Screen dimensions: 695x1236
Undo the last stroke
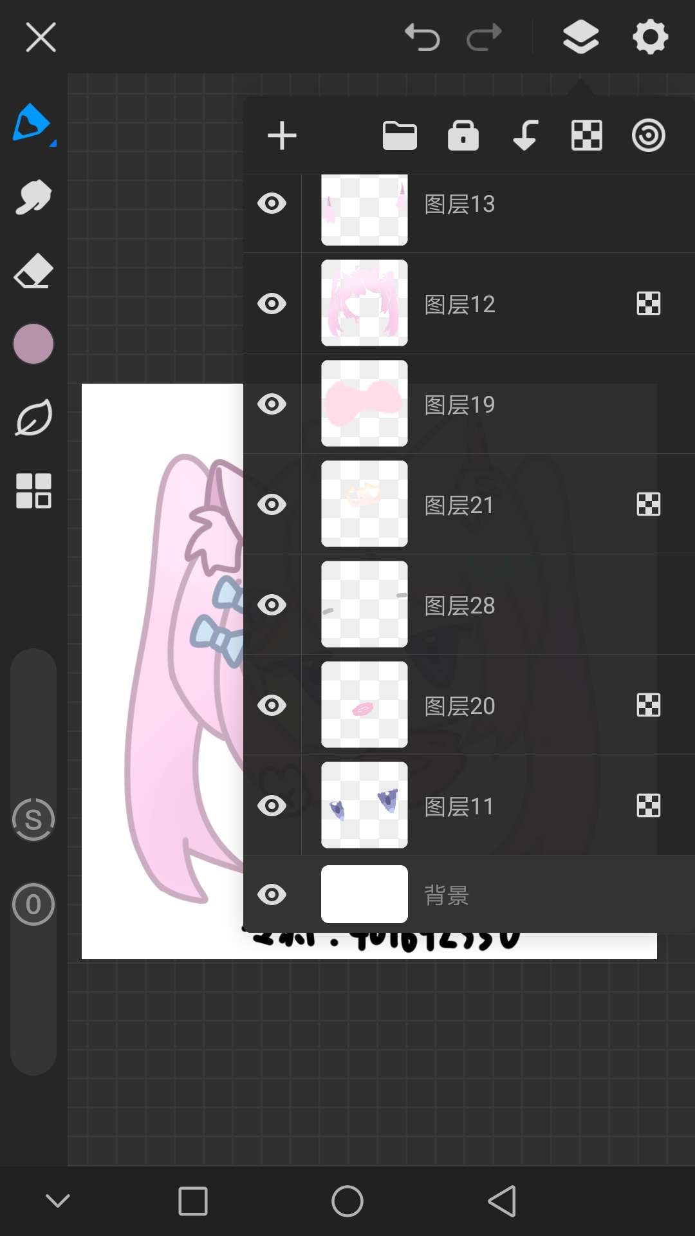(x=422, y=37)
